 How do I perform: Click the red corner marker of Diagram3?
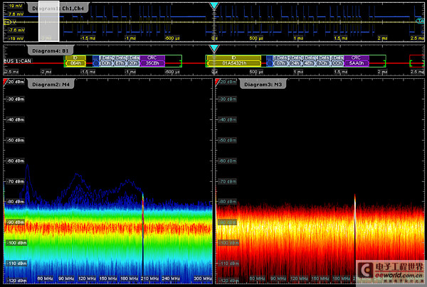(217, 82)
